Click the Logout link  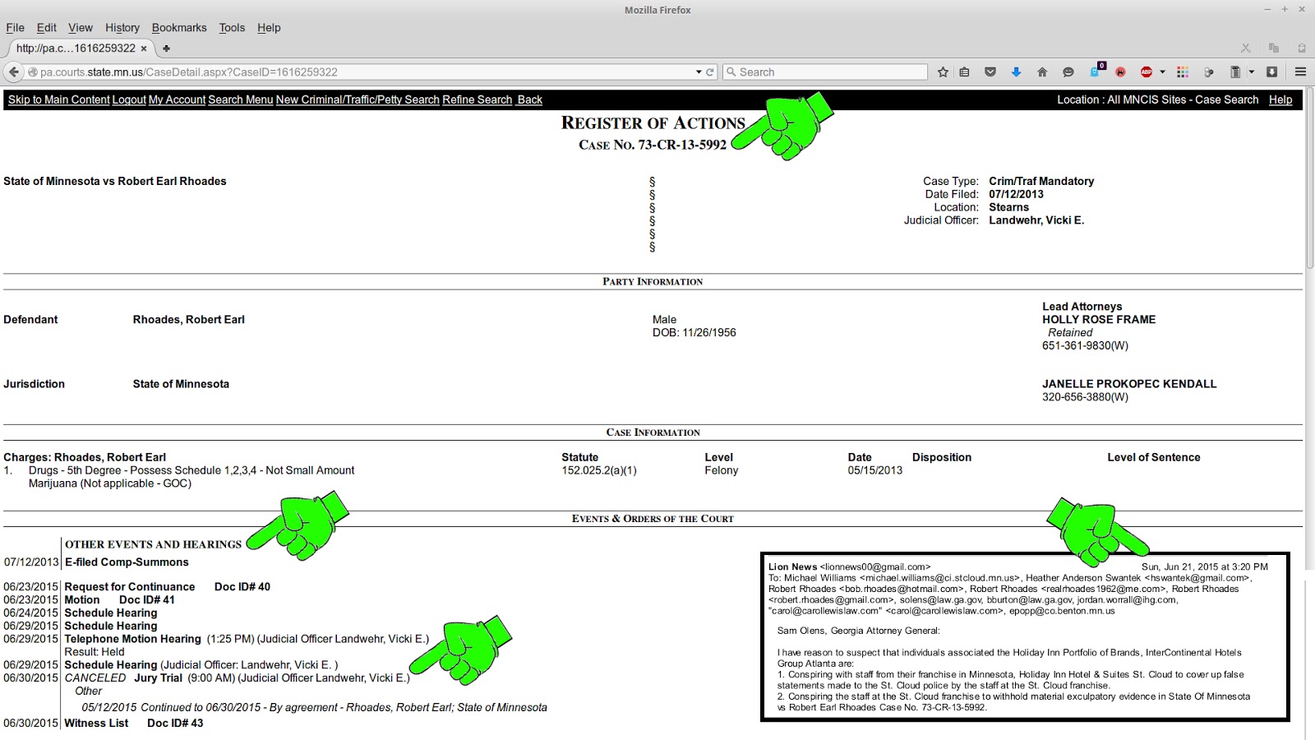[129, 99]
